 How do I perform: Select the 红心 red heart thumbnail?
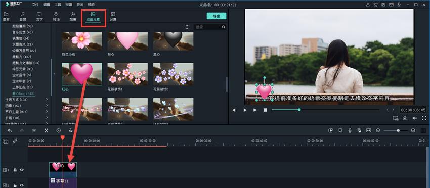pos(82,74)
